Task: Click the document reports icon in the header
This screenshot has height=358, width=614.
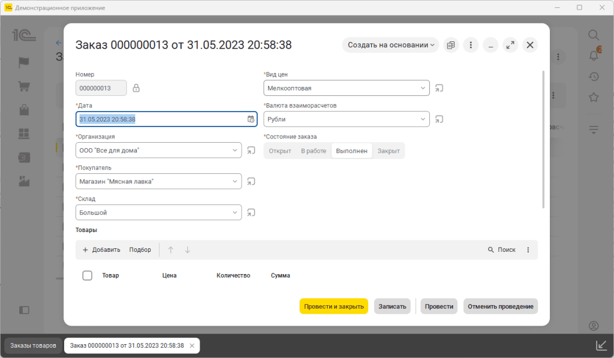Action: point(451,45)
